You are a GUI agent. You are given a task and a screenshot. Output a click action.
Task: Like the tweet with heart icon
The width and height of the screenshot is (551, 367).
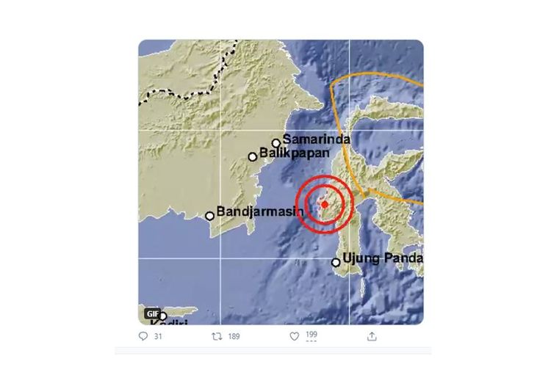[x=295, y=336]
